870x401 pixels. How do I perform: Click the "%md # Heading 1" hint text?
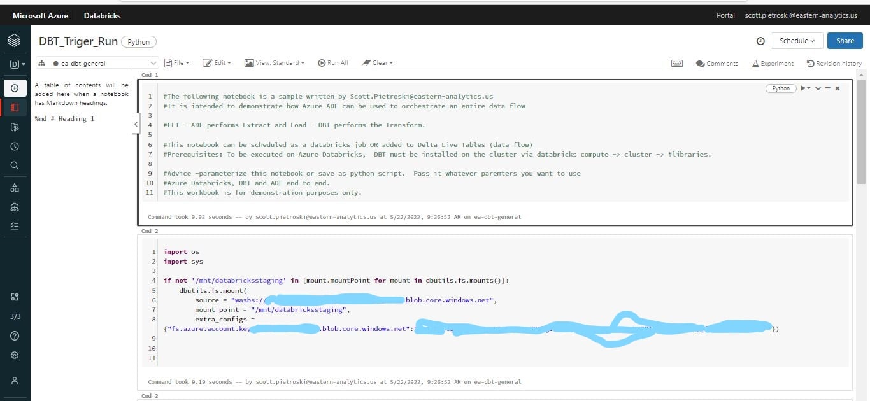pos(64,119)
